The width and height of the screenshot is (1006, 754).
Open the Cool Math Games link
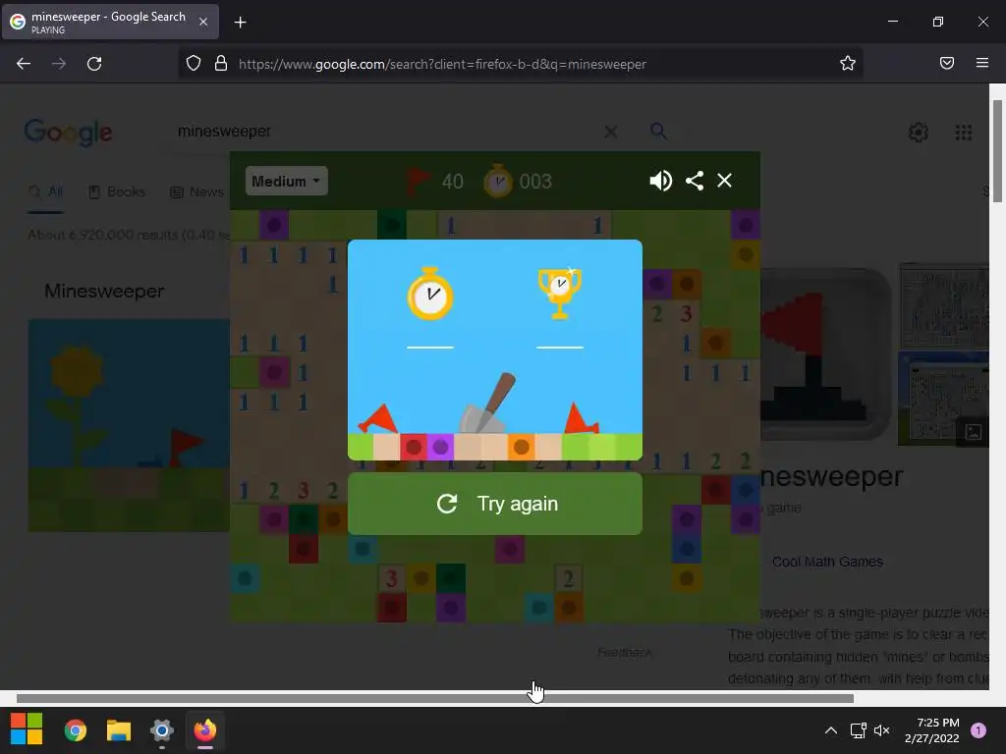click(827, 562)
